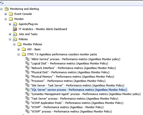
Task: Open "Symantec Management Agent" process metrics policy
Action: (x=86, y=94)
